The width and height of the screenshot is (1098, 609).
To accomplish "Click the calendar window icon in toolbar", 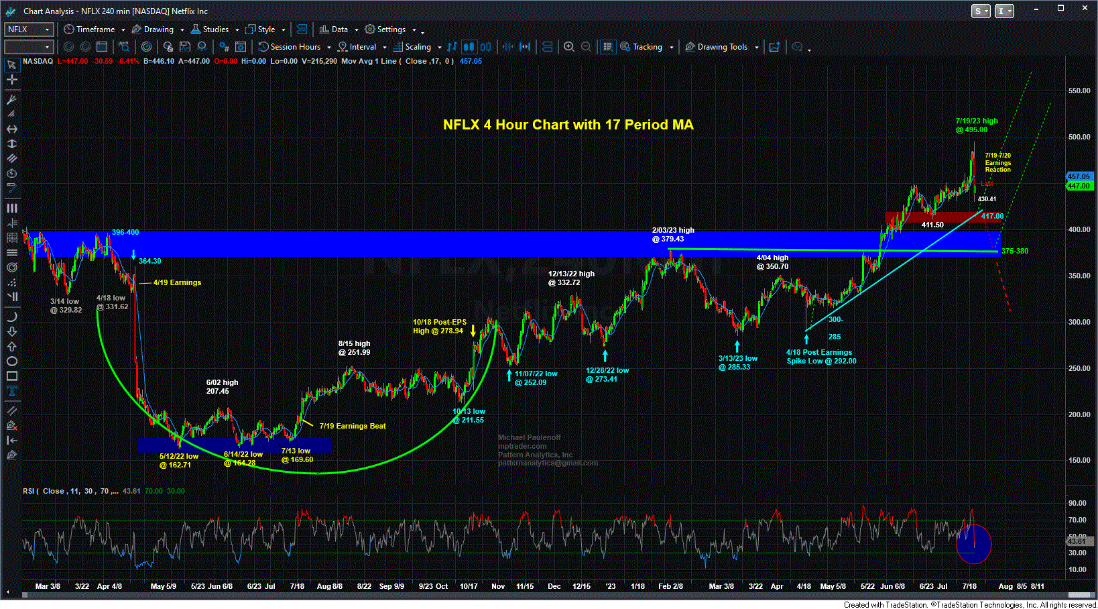I will (102, 47).
